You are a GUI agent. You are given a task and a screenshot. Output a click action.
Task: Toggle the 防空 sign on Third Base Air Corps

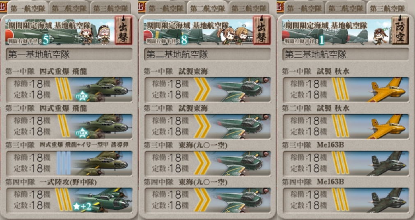coord(400,30)
